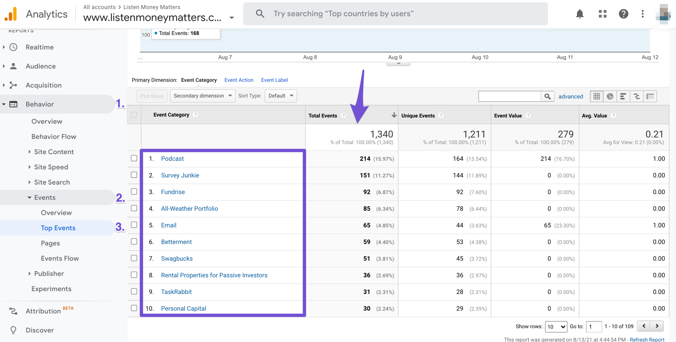This screenshot has height=342, width=676.
Task: Open the Podcast event category
Action: point(172,159)
